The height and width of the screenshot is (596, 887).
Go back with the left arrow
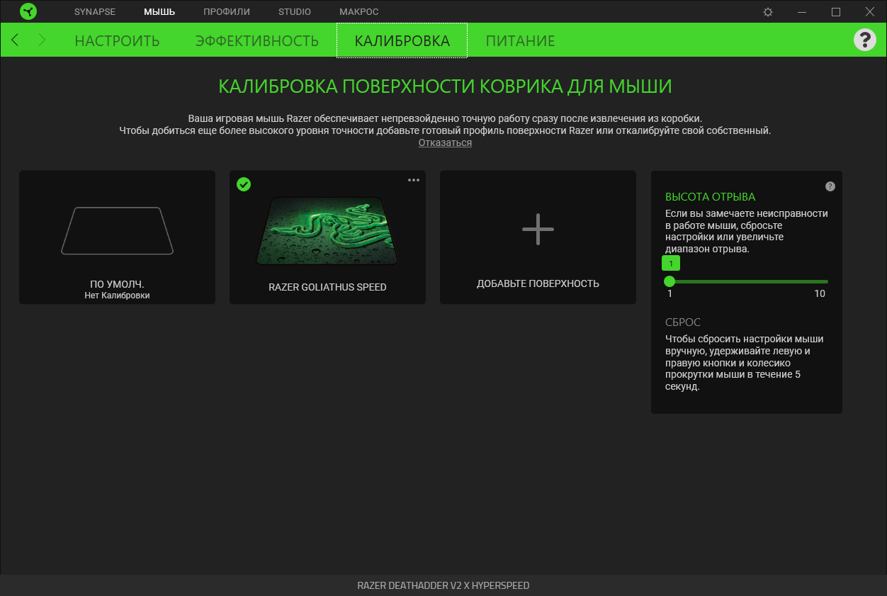tap(15, 40)
